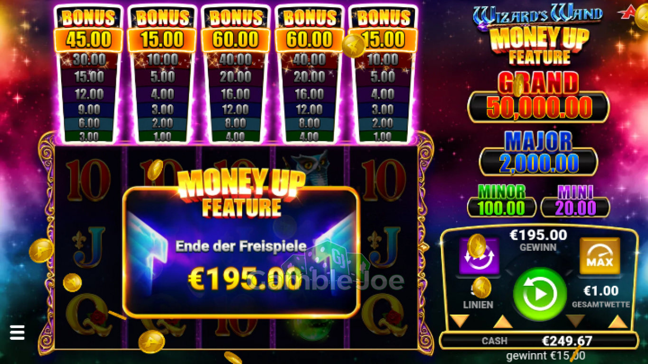Image resolution: width=648 pixels, height=364 pixels.
Task: Raise the Gesamtwette amount
Action: point(618,322)
